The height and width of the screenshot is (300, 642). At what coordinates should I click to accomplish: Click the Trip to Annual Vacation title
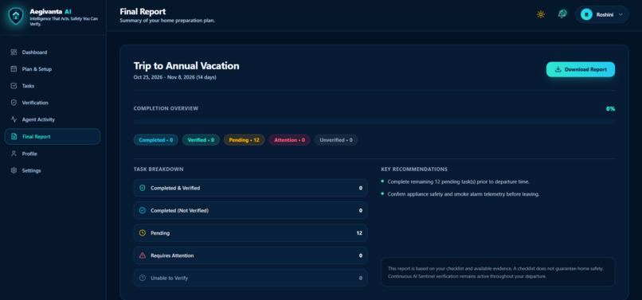[186, 66]
